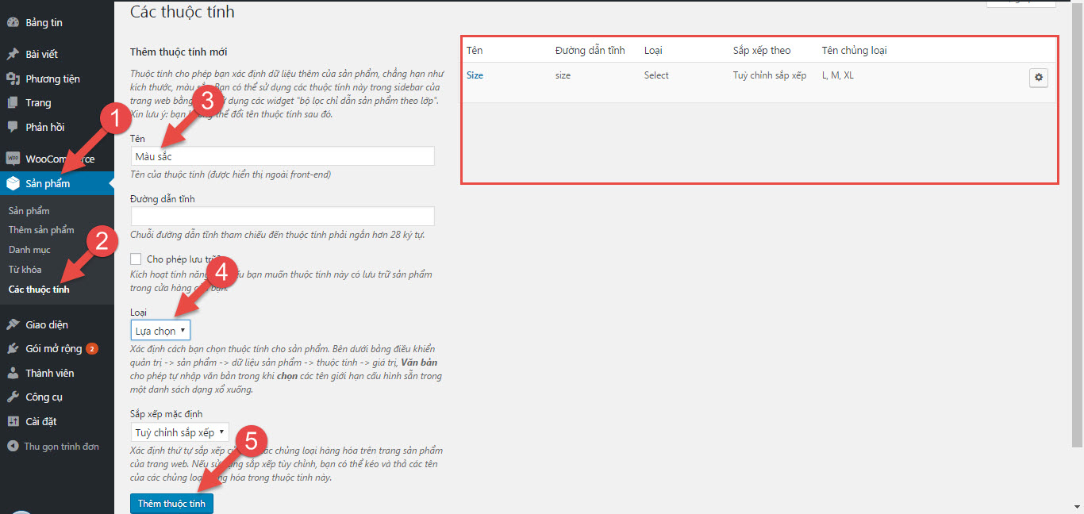Open Thêm sản phẩm submenu item
This screenshot has height=514, width=1084.
click(x=41, y=230)
